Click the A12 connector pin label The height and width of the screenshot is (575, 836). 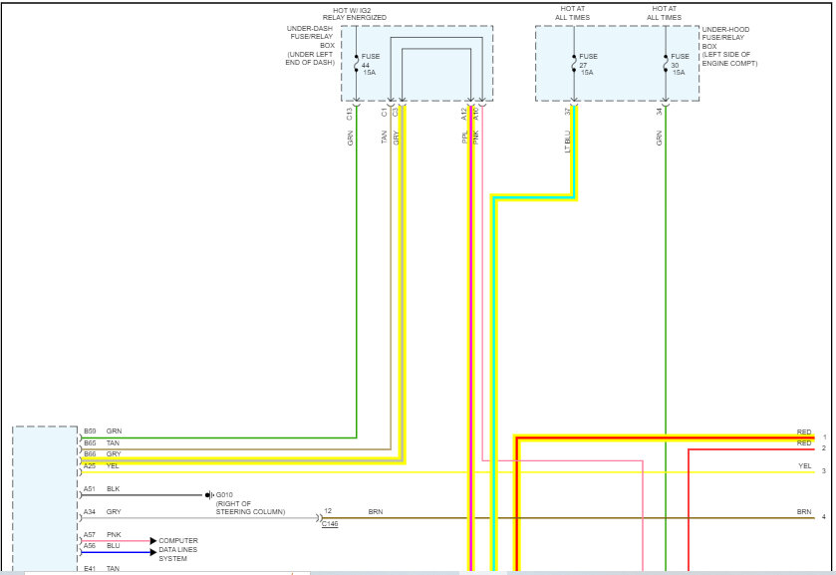pos(464,114)
